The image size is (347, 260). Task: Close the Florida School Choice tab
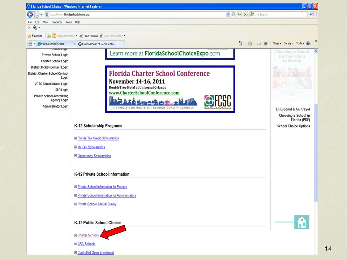pos(74,44)
